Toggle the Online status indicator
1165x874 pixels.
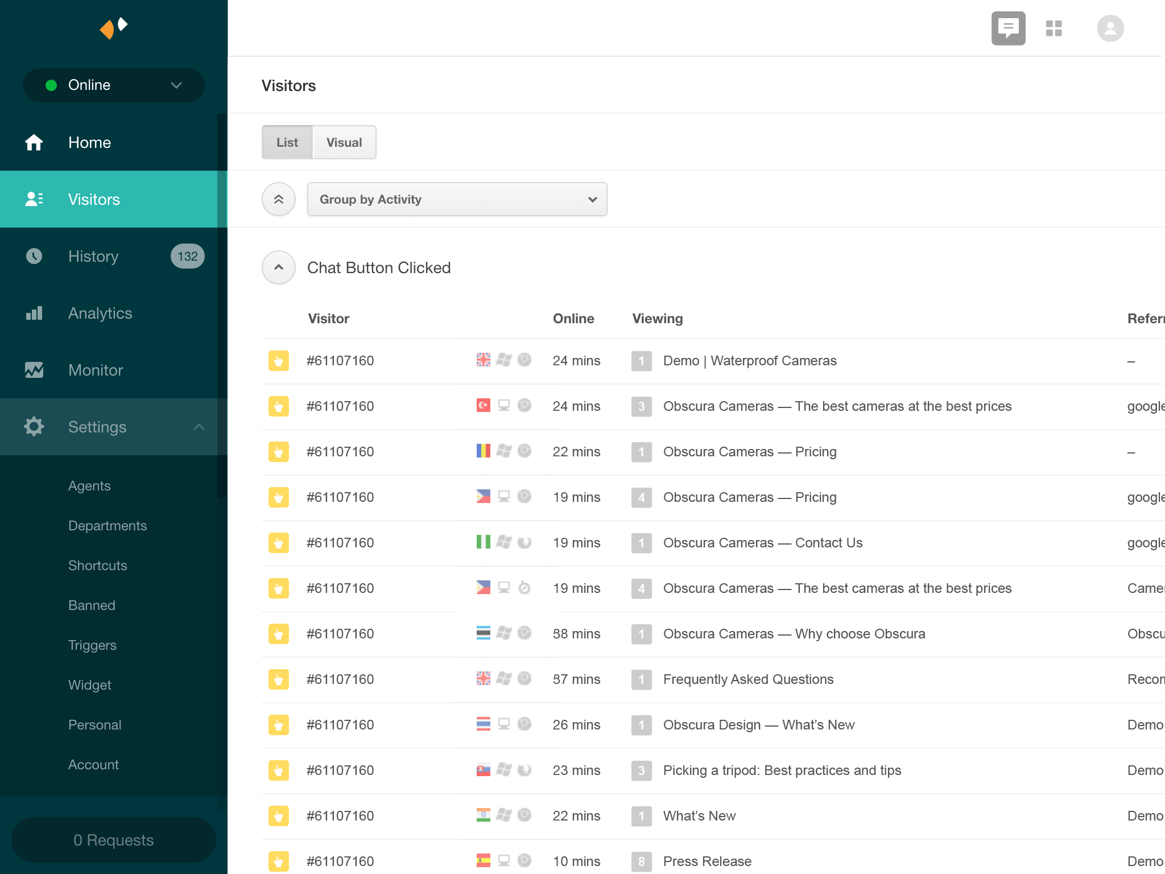click(114, 84)
